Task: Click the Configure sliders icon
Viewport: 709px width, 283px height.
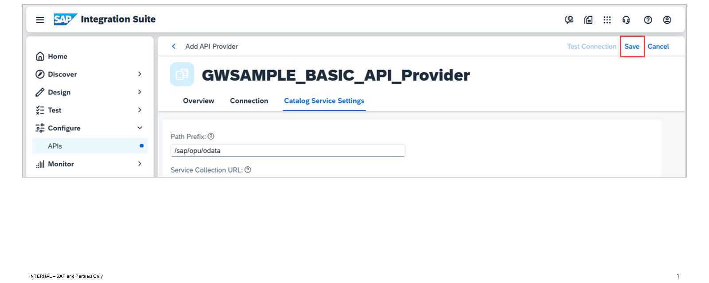Action: tap(40, 128)
